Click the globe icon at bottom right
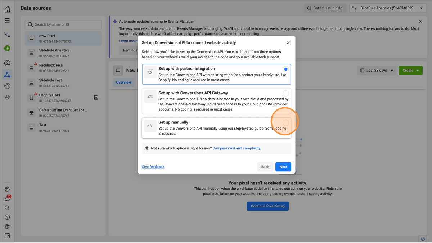Image resolution: width=432 pixels, height=243 pixels. [424, 239]
